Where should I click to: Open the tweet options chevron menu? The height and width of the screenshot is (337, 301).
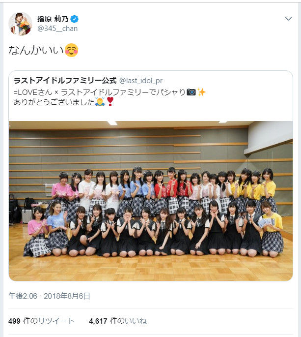coord(288,19)
